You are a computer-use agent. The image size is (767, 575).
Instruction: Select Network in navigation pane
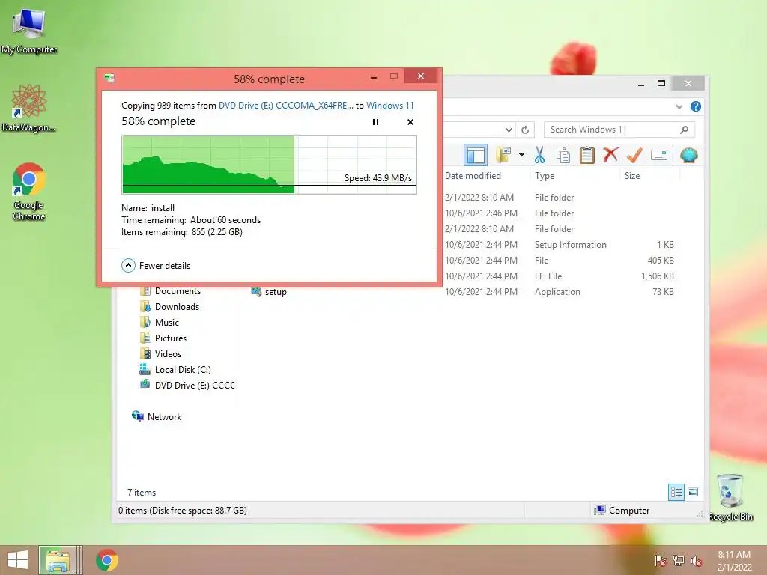157,416
